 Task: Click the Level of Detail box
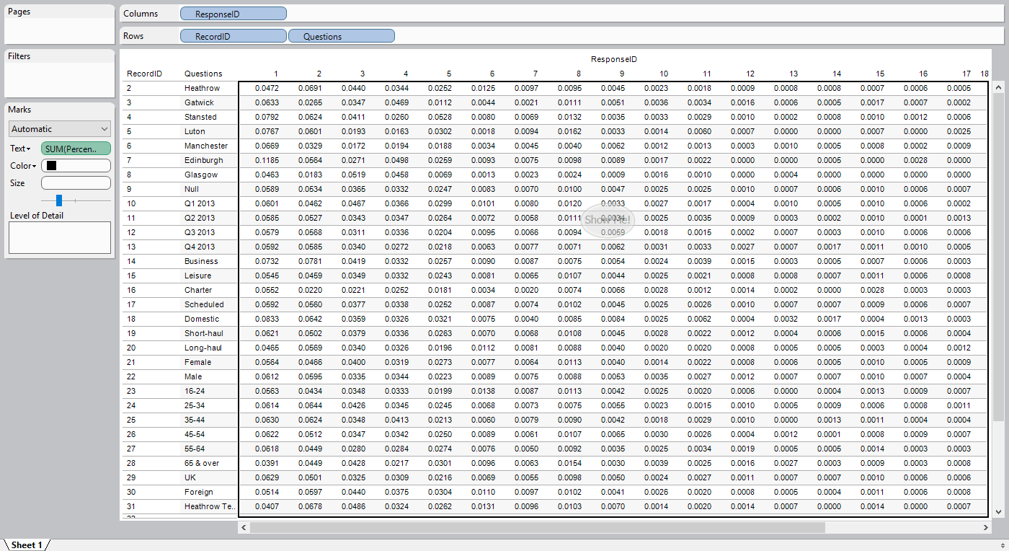60,237
